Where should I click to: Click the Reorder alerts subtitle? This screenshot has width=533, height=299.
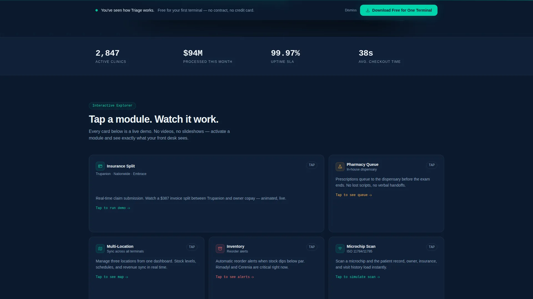tap(237, 251)
